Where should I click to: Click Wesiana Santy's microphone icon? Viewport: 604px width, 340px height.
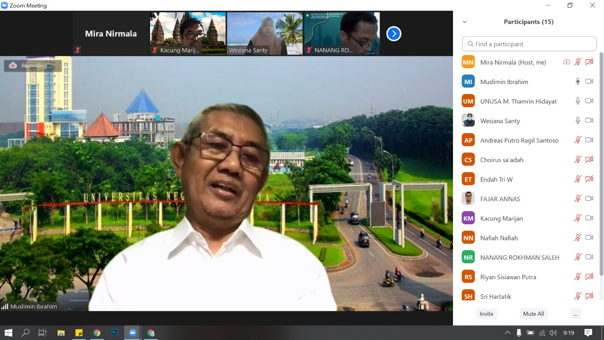[x=578, y=120]
